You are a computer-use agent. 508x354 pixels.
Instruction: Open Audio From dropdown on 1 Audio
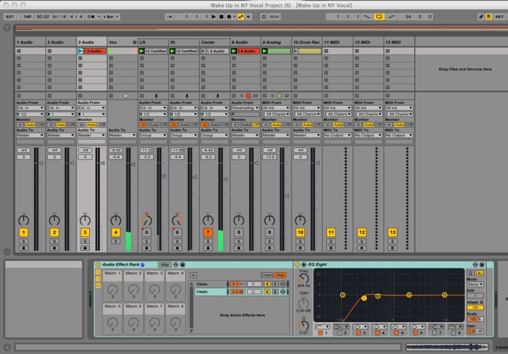30,108
